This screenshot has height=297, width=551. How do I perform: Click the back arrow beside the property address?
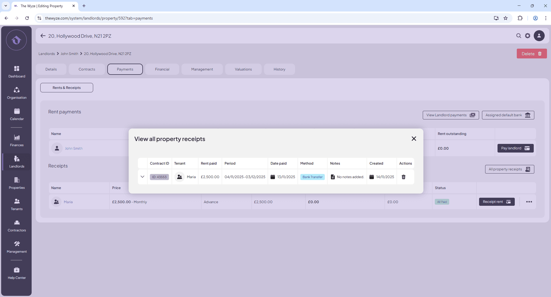(43, 36)
